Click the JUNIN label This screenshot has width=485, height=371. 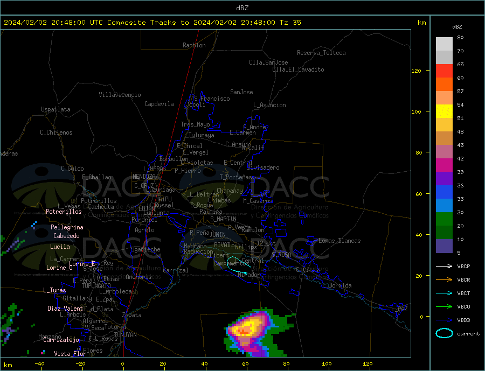coord(218,235)
